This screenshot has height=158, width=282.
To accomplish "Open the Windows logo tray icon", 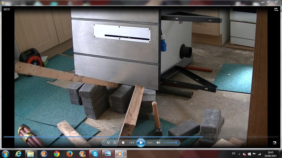I will click(x=249, y=154).
